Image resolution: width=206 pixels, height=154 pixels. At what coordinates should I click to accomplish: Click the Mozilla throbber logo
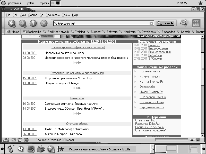(x=196, y=23)
